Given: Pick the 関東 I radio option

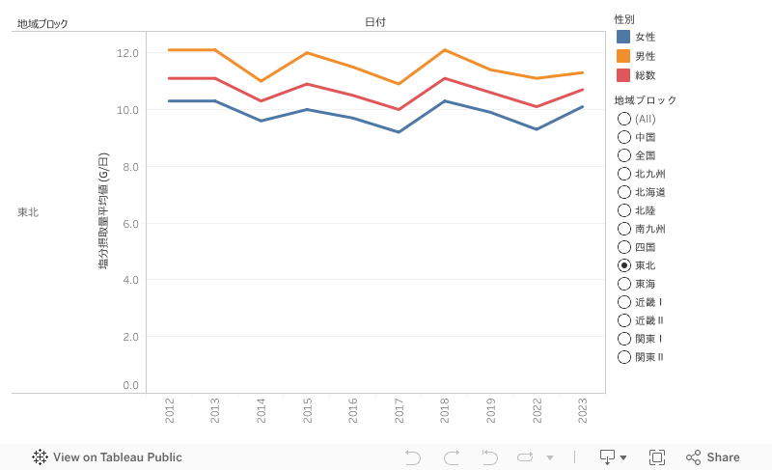Looking at the screenshot, I should (x=623, y=339).
